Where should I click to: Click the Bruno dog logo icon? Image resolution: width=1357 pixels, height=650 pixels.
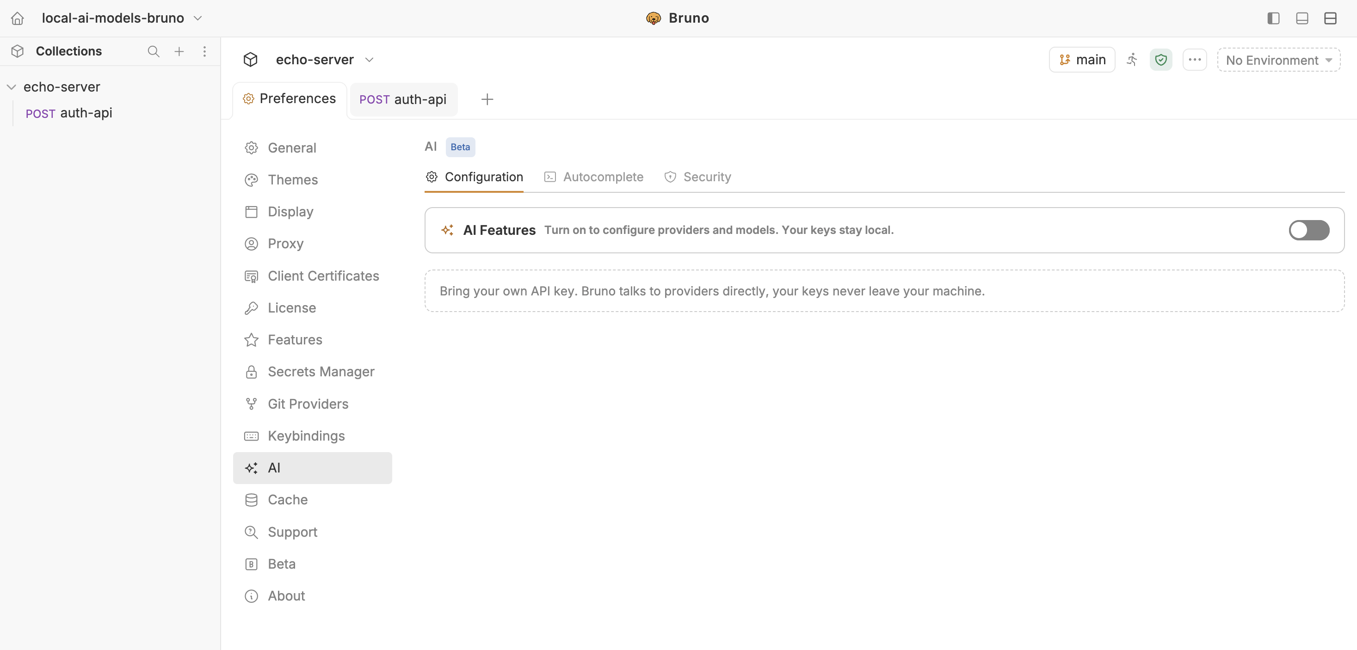[x=653, y=18]
